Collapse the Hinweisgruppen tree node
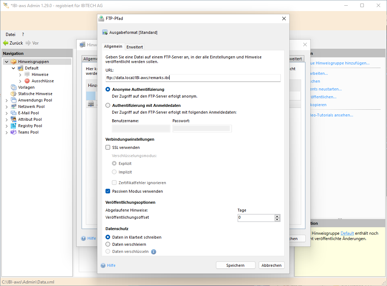 7,62
